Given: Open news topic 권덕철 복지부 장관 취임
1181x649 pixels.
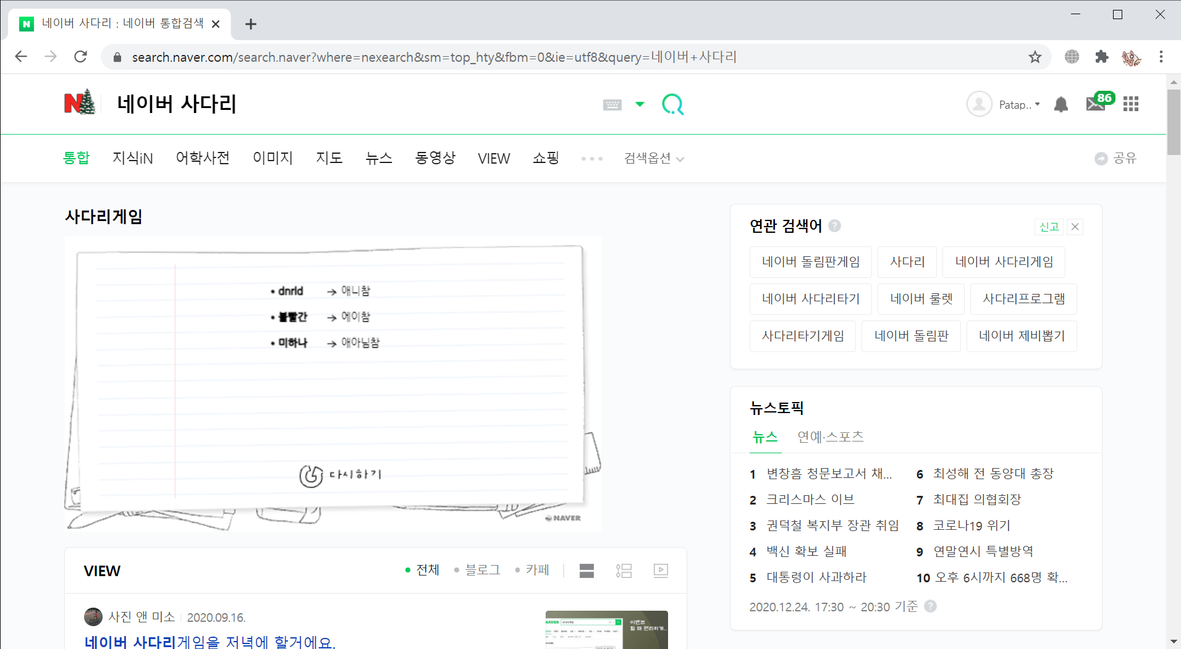Looking at the screenshot, I should click(832, 525).
